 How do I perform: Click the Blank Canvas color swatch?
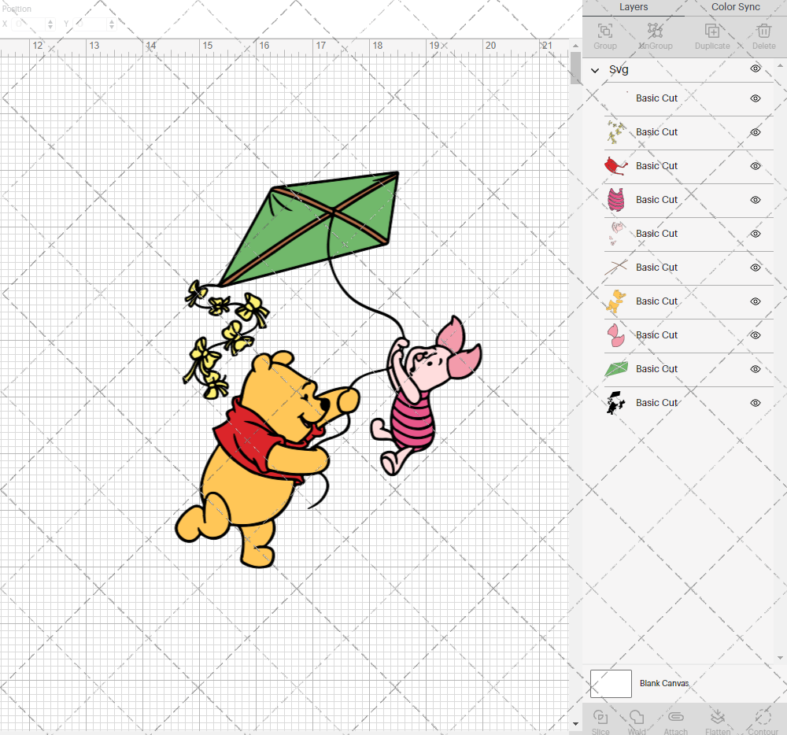pos(611,684)
